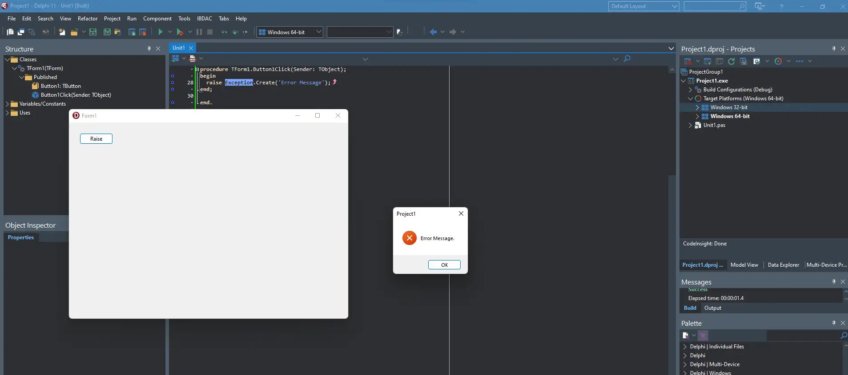Close the Unit1 editor tab
Image resolution: width=848 pixels, height=375 pixels.
pos(191,48)
